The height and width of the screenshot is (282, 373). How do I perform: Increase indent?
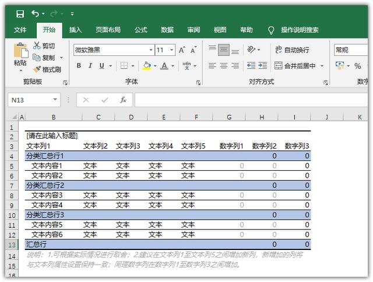tap(263, 66)
